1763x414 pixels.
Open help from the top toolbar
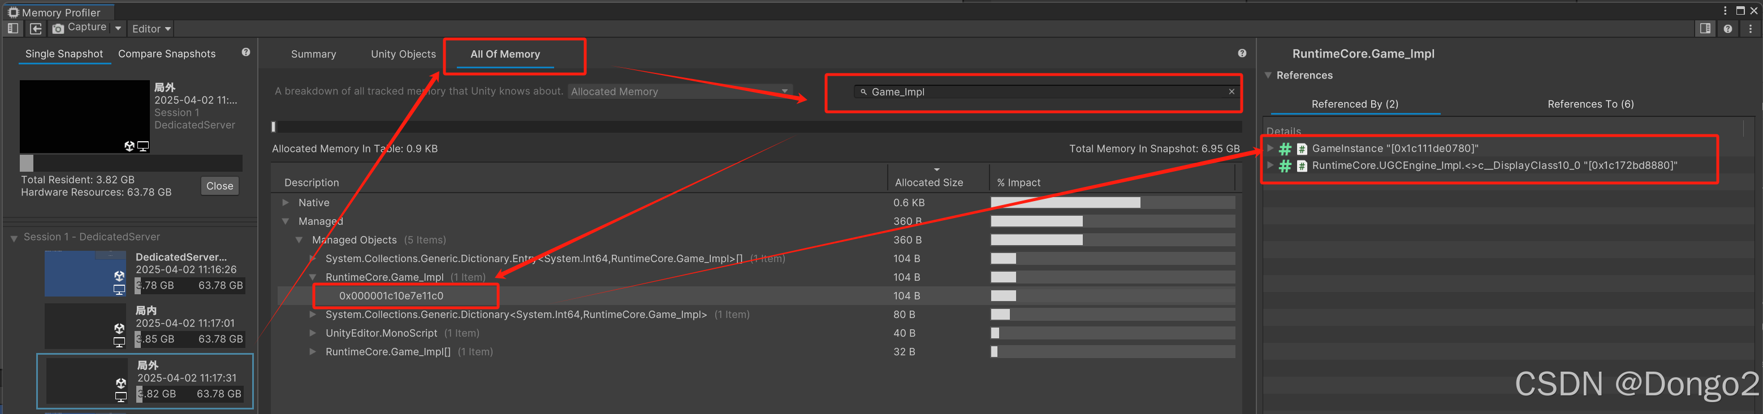click(x=1727, y=29)
